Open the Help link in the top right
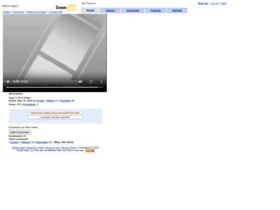This screenshot has width=280, height=210. [x=223, y=3]
